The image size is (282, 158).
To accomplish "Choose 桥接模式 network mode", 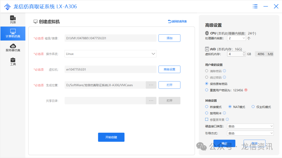I will pyautogui.click(x=207, y=107).
